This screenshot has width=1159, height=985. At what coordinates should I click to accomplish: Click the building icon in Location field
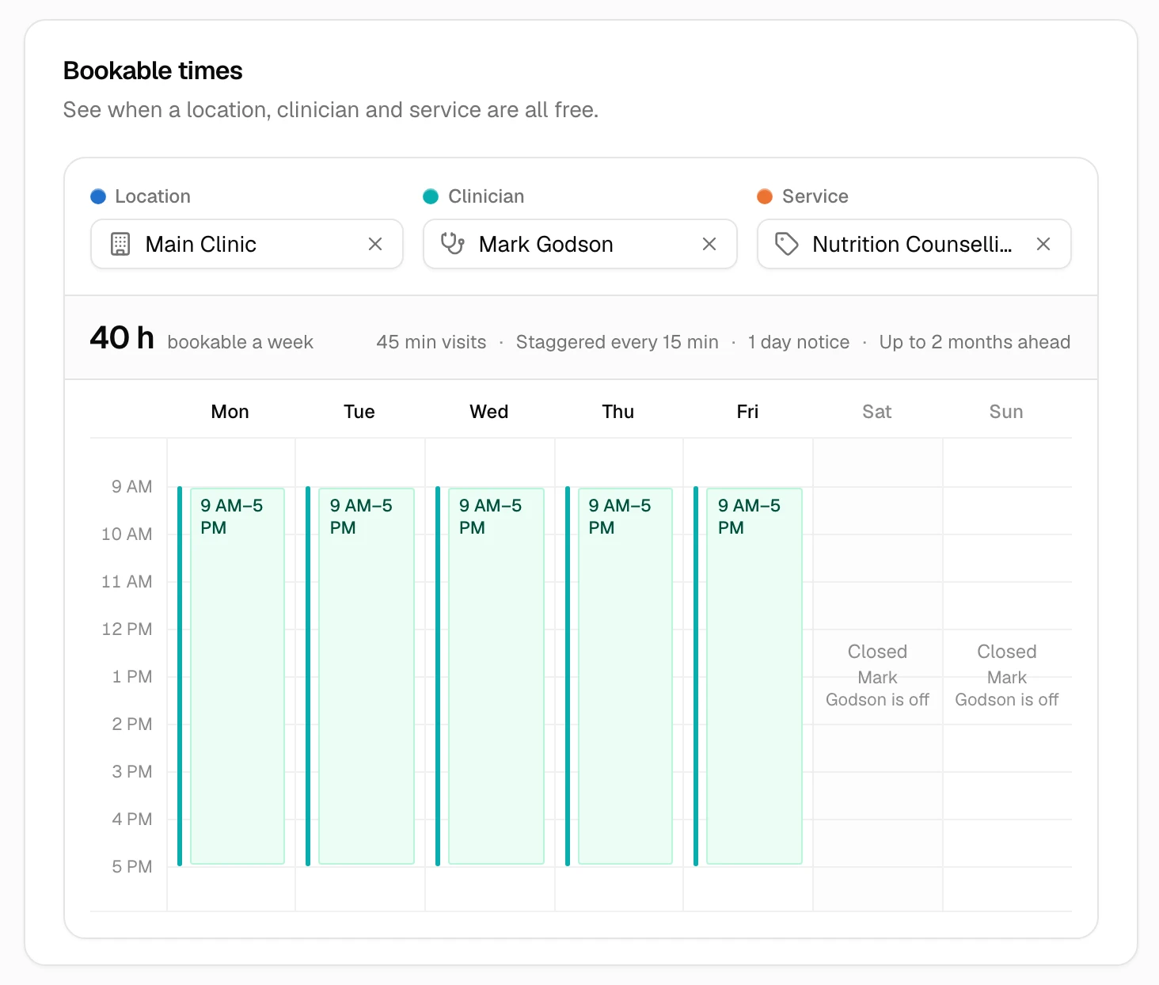click(120, 244)
